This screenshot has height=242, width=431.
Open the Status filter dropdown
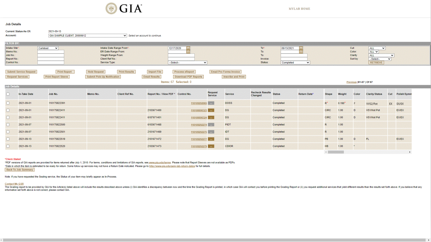coord(295,63)
